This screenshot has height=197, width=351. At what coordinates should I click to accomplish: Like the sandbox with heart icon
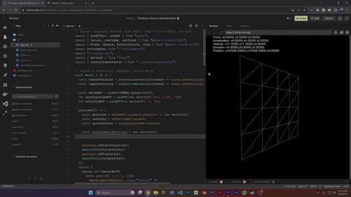coord(287,18)
